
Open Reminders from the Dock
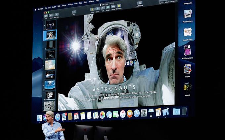tap(89, 115)
